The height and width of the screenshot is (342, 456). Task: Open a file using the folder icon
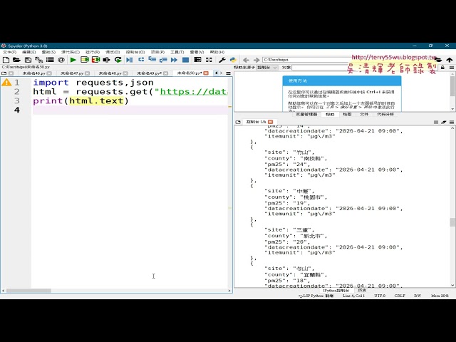pyautogui.click(x=16, y=60)
